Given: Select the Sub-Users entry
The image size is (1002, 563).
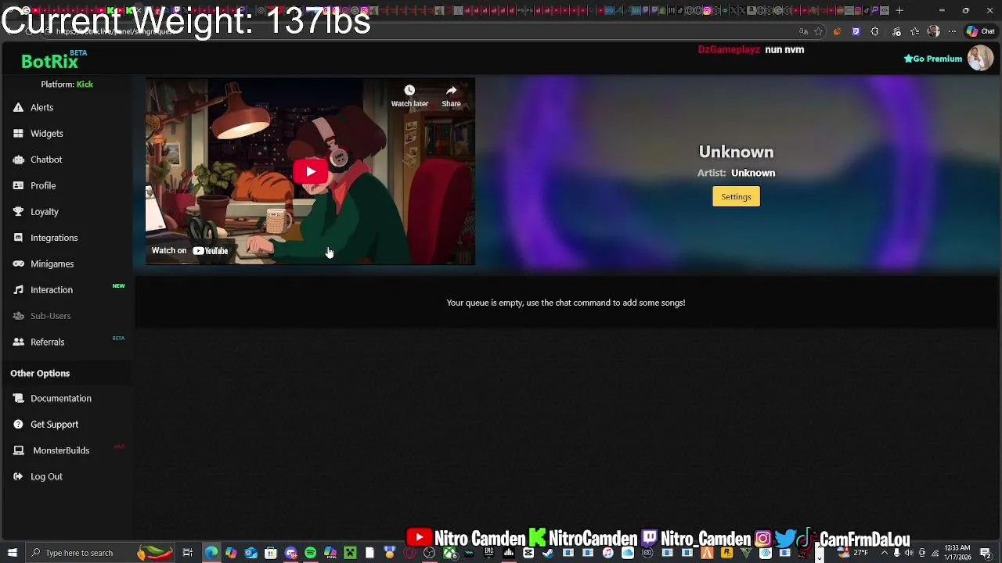Looking at the screenshot, I should pos(50,316).
